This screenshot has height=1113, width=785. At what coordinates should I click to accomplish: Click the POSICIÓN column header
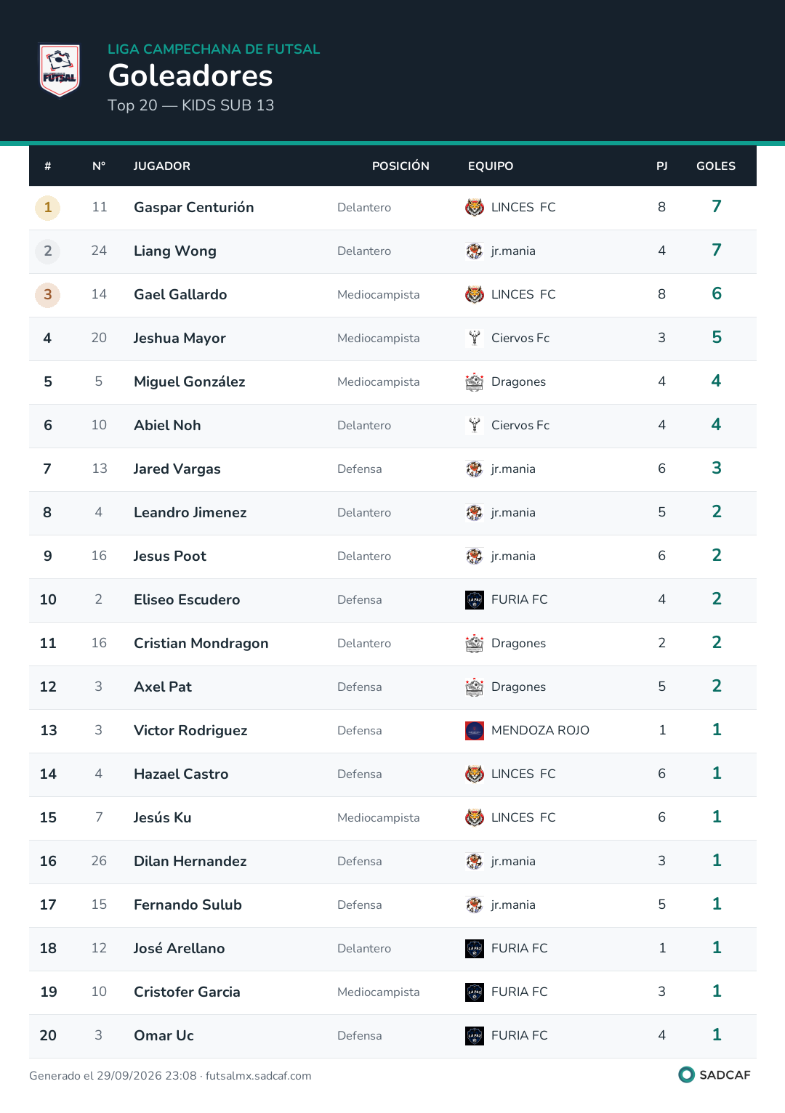(400, 166)
